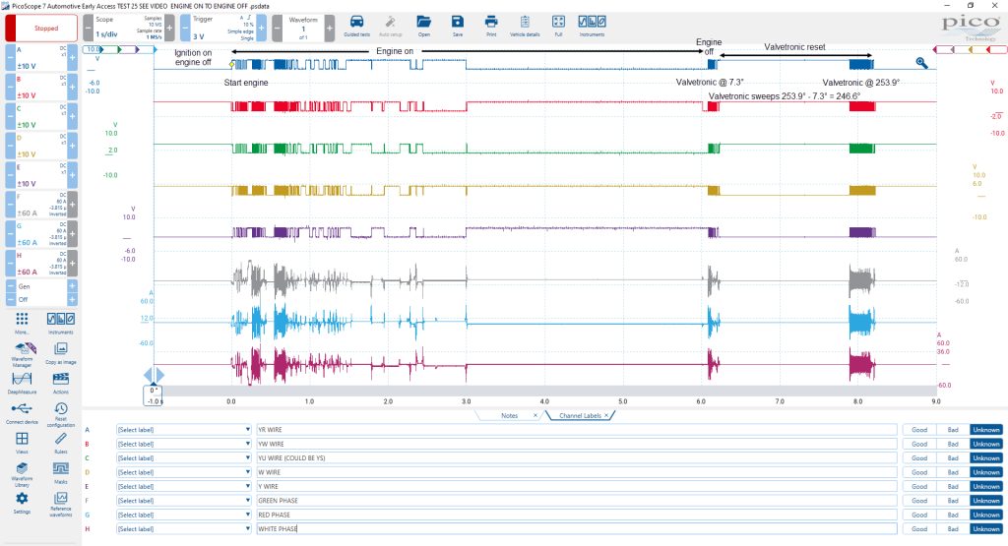1008x546 pixels.
Task: Set channel H status to Unknown
Action: [x=986, y=528]
